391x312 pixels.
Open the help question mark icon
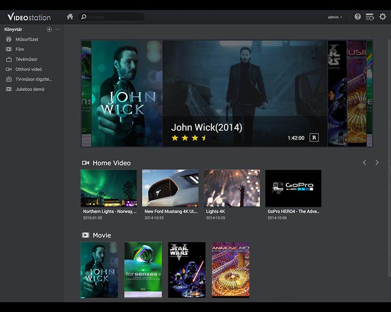(358, 17)
